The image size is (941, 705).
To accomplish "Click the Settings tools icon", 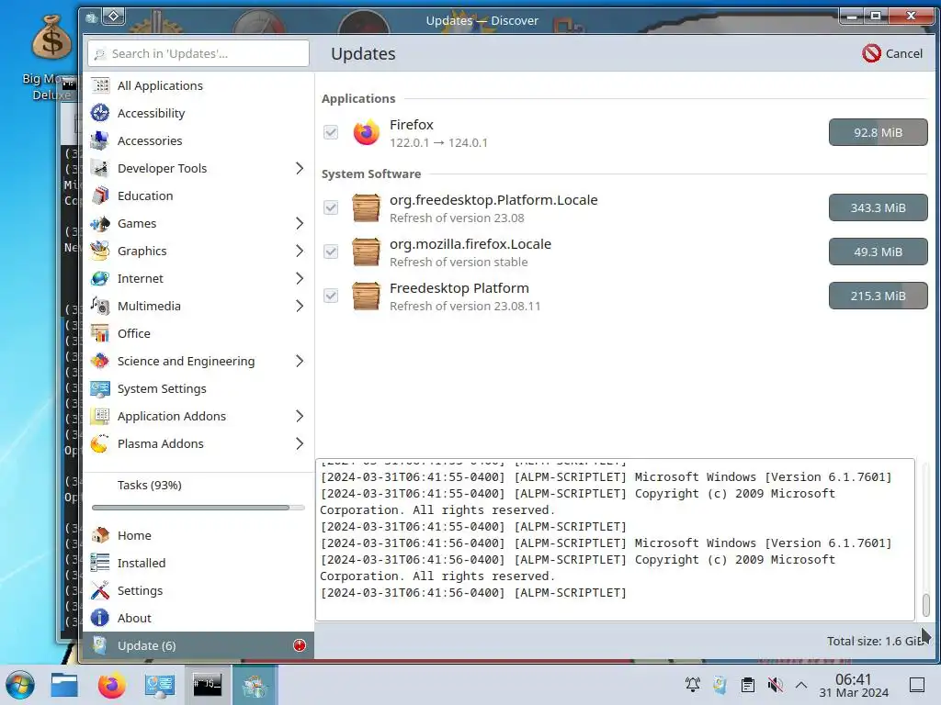I will coord(100,590).
